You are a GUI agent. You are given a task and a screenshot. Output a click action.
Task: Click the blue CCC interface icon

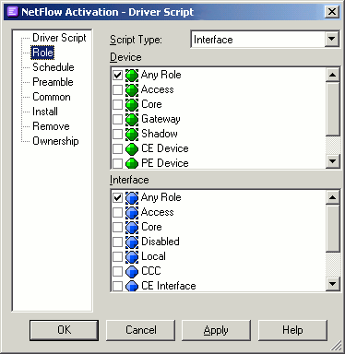(x=132, y=271)
